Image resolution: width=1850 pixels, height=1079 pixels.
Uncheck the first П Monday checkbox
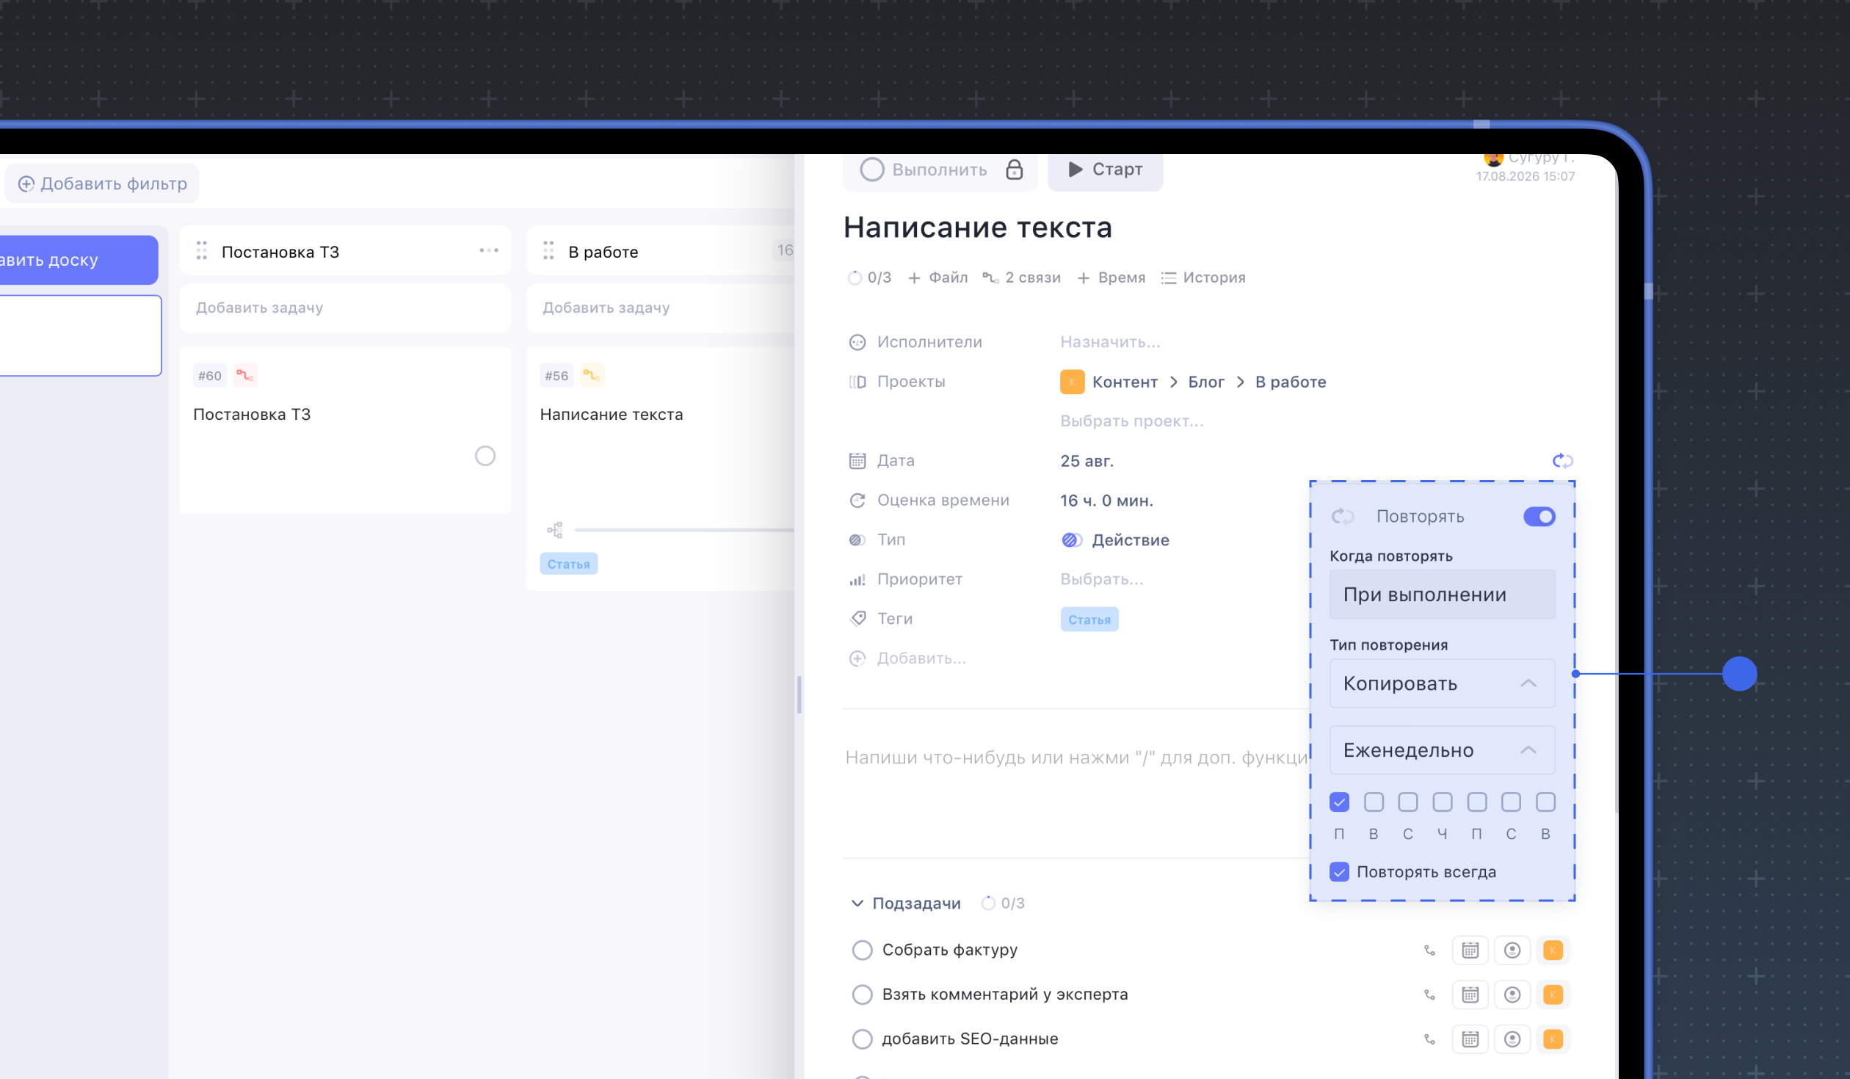1339,802
